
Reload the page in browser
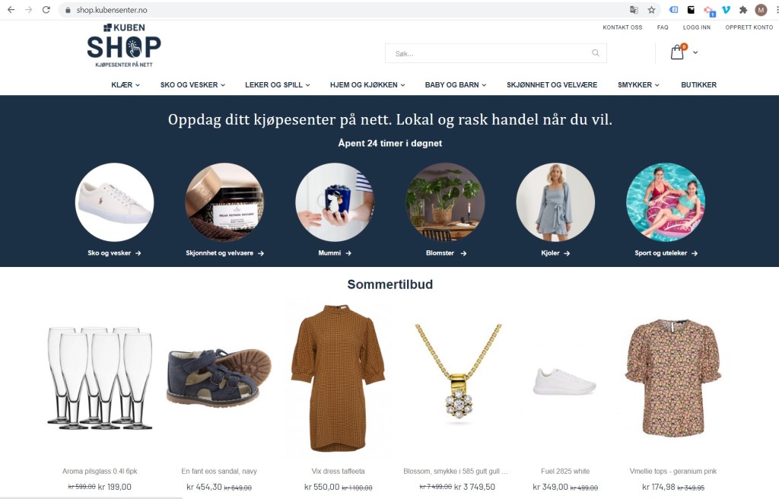click(x=46, y=9)
